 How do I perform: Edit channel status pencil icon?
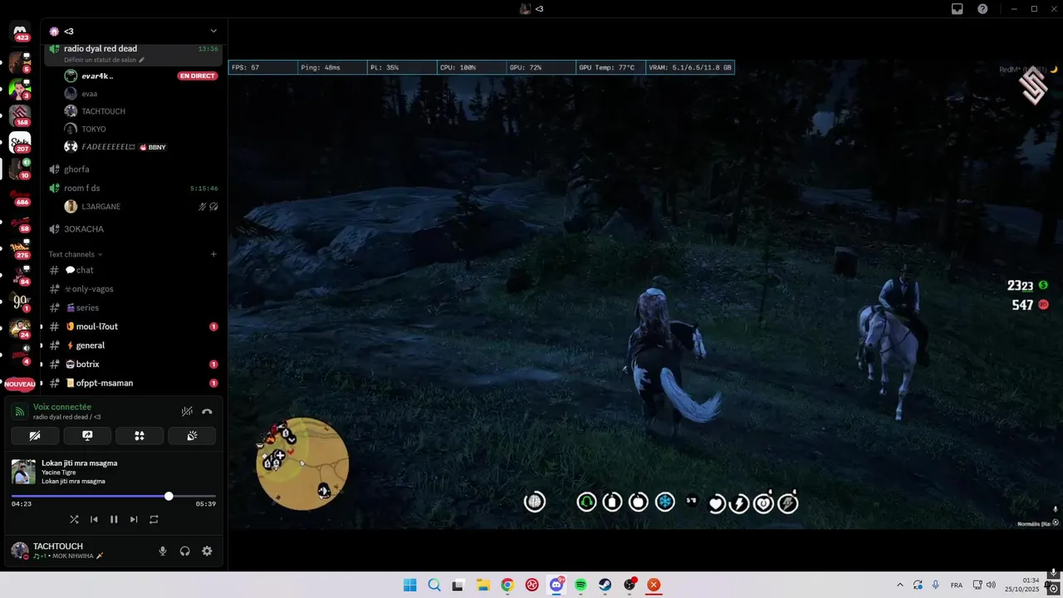[x=142, y=60]
